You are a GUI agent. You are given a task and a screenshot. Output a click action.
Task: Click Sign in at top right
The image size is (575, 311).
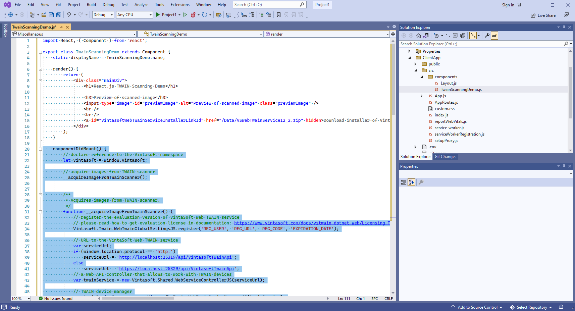click(x=508, y=5)
